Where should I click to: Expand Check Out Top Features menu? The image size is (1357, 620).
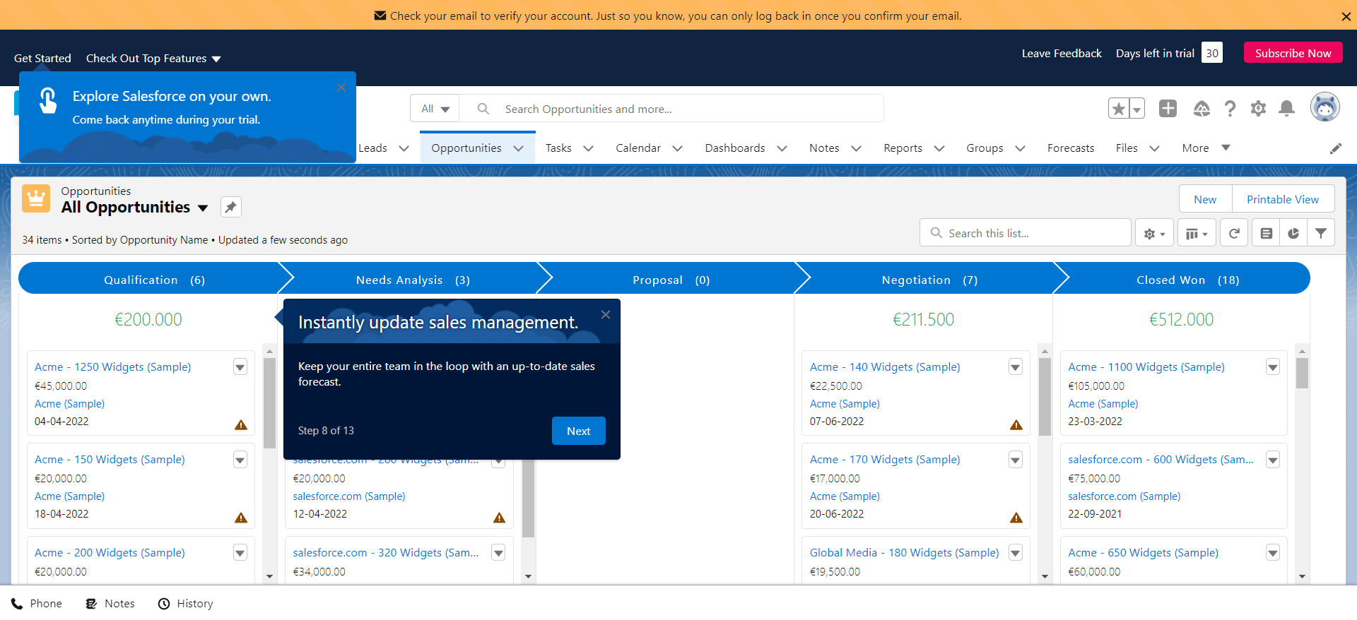[153, 59]
